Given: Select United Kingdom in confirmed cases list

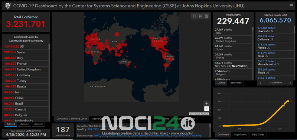Looking at the screenshot, I should (x=25, y=69).
